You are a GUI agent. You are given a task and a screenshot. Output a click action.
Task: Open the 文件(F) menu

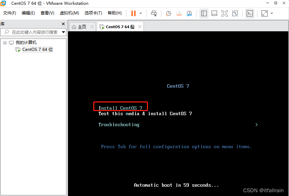pos(10,13)
